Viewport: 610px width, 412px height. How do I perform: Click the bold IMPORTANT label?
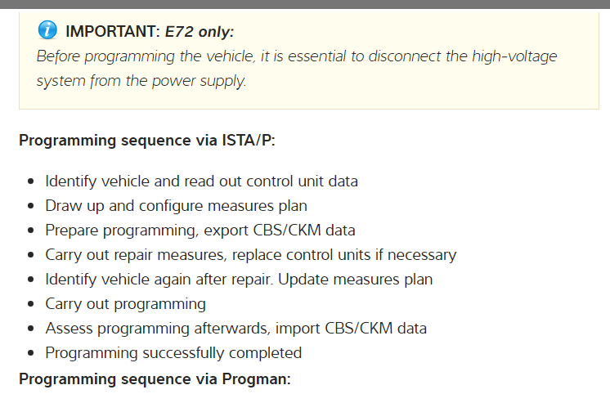click(x=112, y=33)
